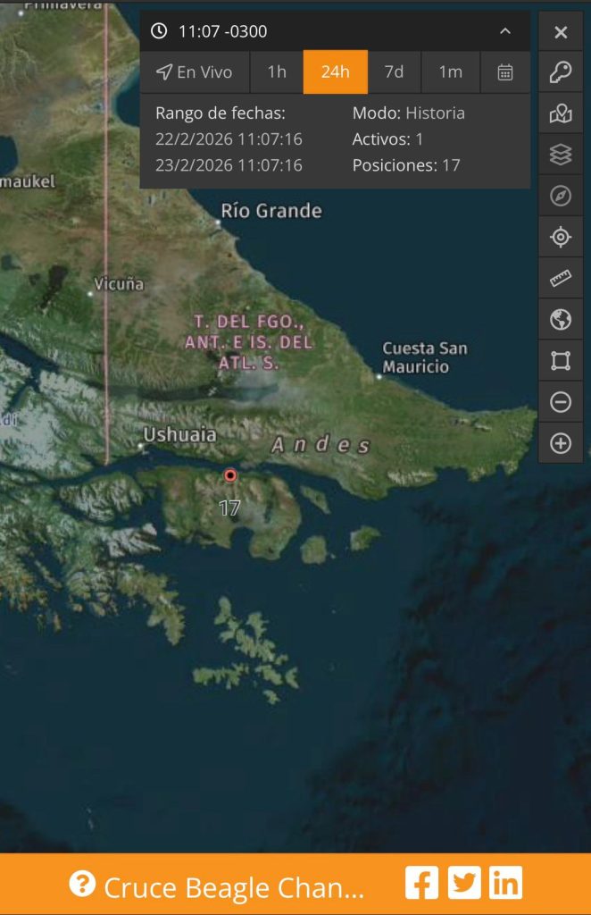The width and height of the screenshot is (591, 915).
Task: Click the red tracker position marker
Action: [230, 475]
